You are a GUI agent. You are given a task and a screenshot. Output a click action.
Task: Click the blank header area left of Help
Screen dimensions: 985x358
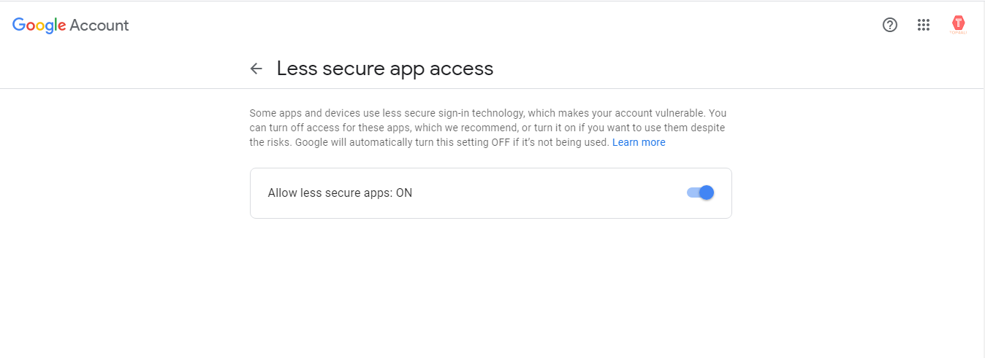click(511, 25)
